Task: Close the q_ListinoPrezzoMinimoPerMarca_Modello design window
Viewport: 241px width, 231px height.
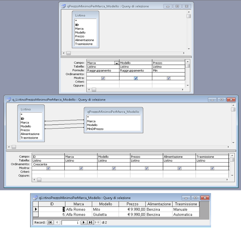Action: tap(231, 99)
